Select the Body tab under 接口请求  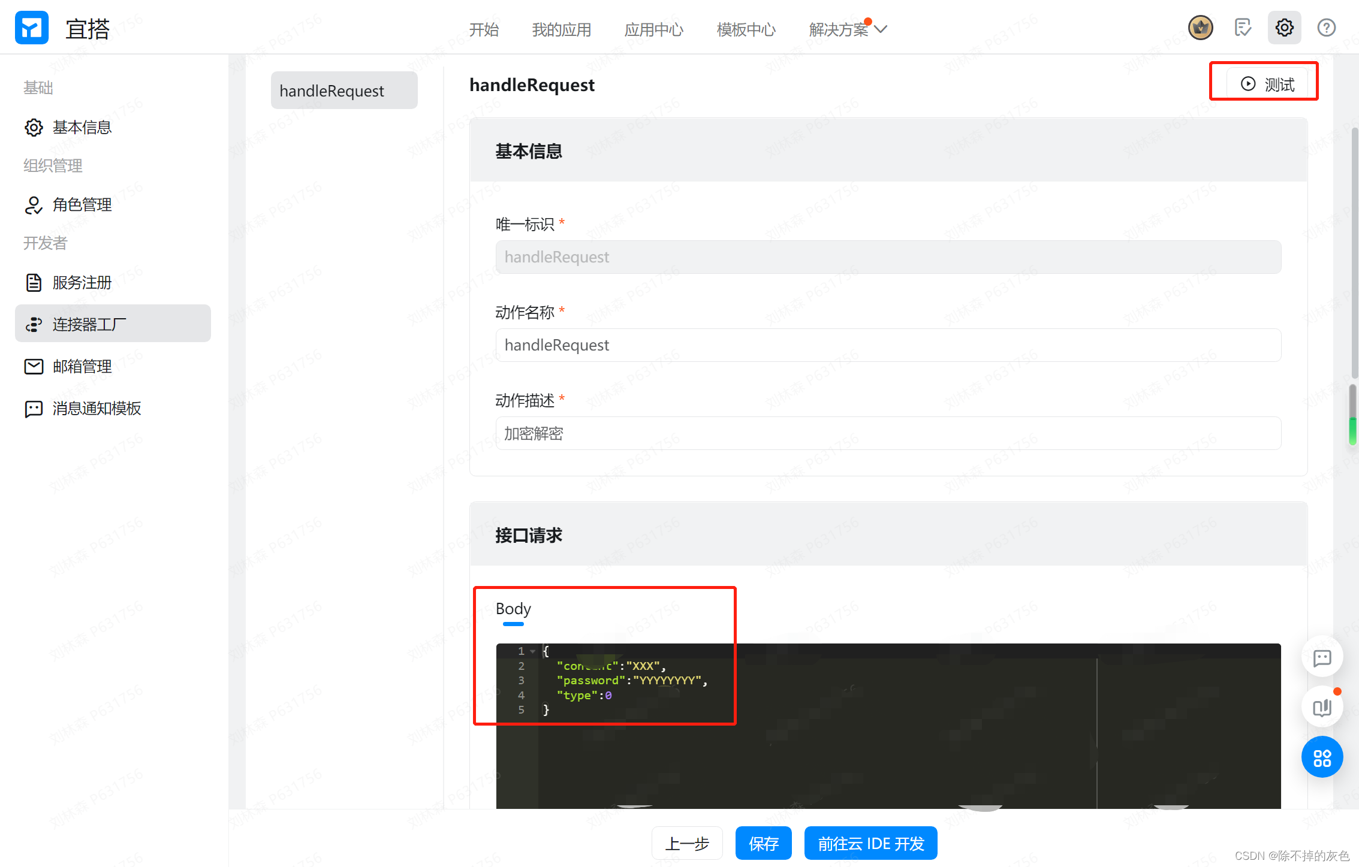tap(513, 609)
